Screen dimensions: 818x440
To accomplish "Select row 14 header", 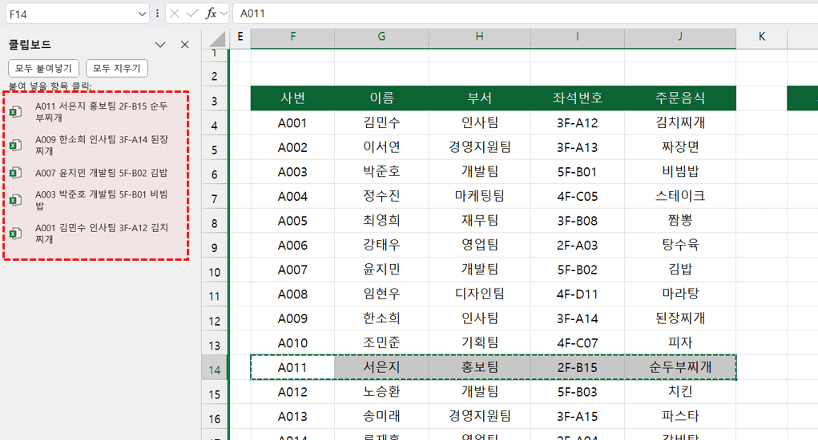I will pos(214,368).
